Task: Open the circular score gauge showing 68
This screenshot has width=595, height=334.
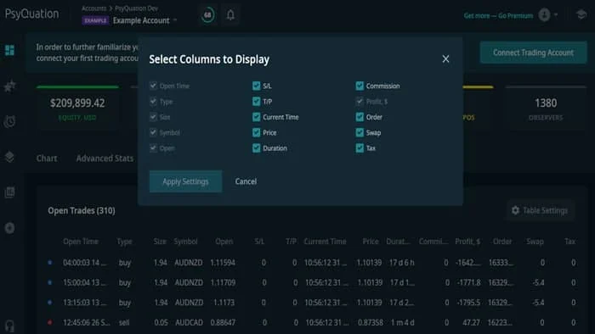Action: 207,14
